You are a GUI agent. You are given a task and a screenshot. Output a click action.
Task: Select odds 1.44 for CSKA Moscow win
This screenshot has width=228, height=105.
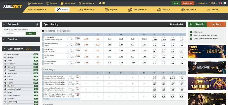(x=109, y=51)
